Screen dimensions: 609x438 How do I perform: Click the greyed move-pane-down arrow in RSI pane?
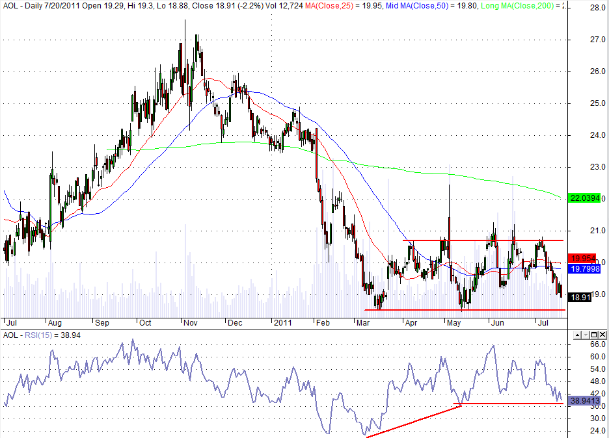(586, 335)
